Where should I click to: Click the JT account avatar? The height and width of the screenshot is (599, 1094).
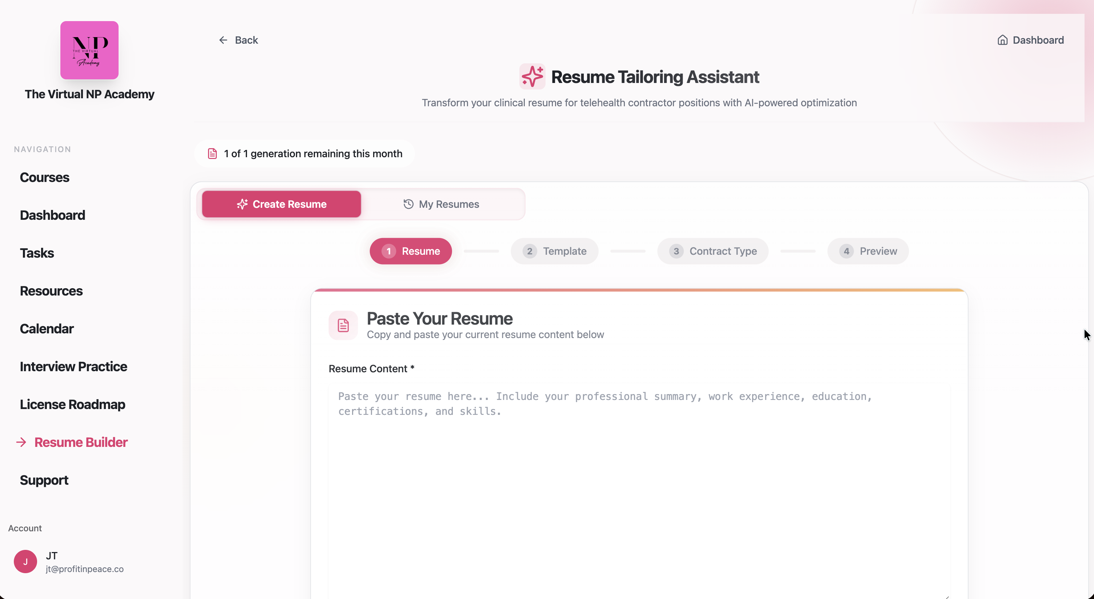(25, 562)
